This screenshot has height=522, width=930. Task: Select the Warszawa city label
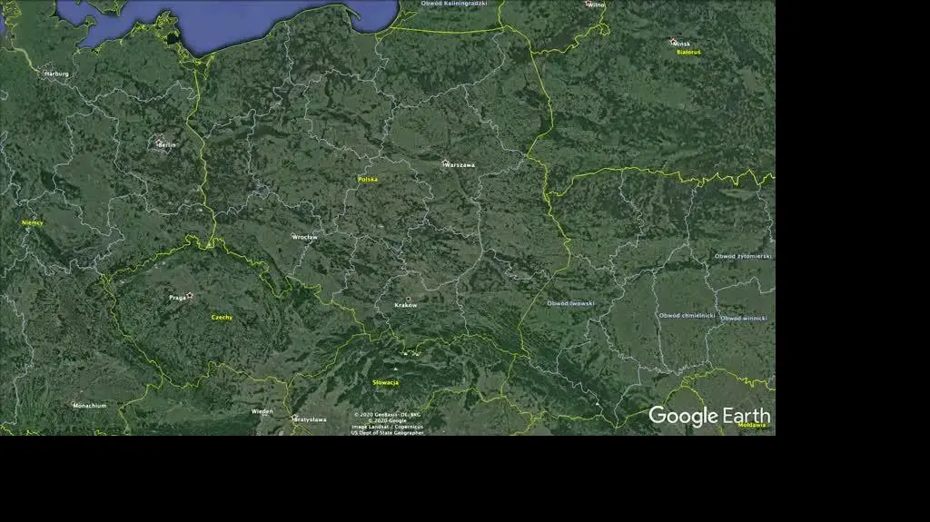(x=460, y=165)
